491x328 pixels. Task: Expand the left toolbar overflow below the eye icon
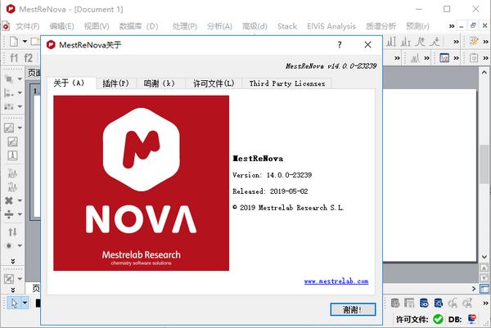pyautogui.click(x=13, y=261)
